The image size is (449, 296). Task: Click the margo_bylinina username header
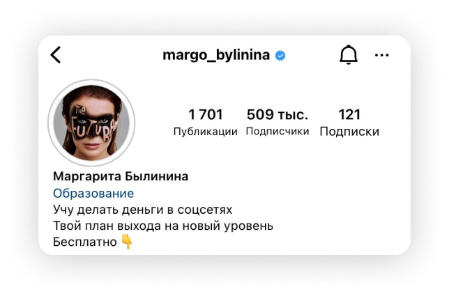click(x=216, y=55)
